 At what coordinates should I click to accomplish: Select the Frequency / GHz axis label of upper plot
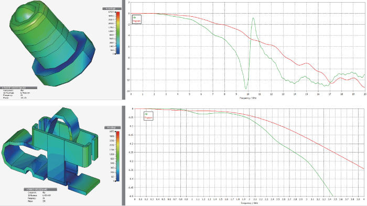coord(248,98)
